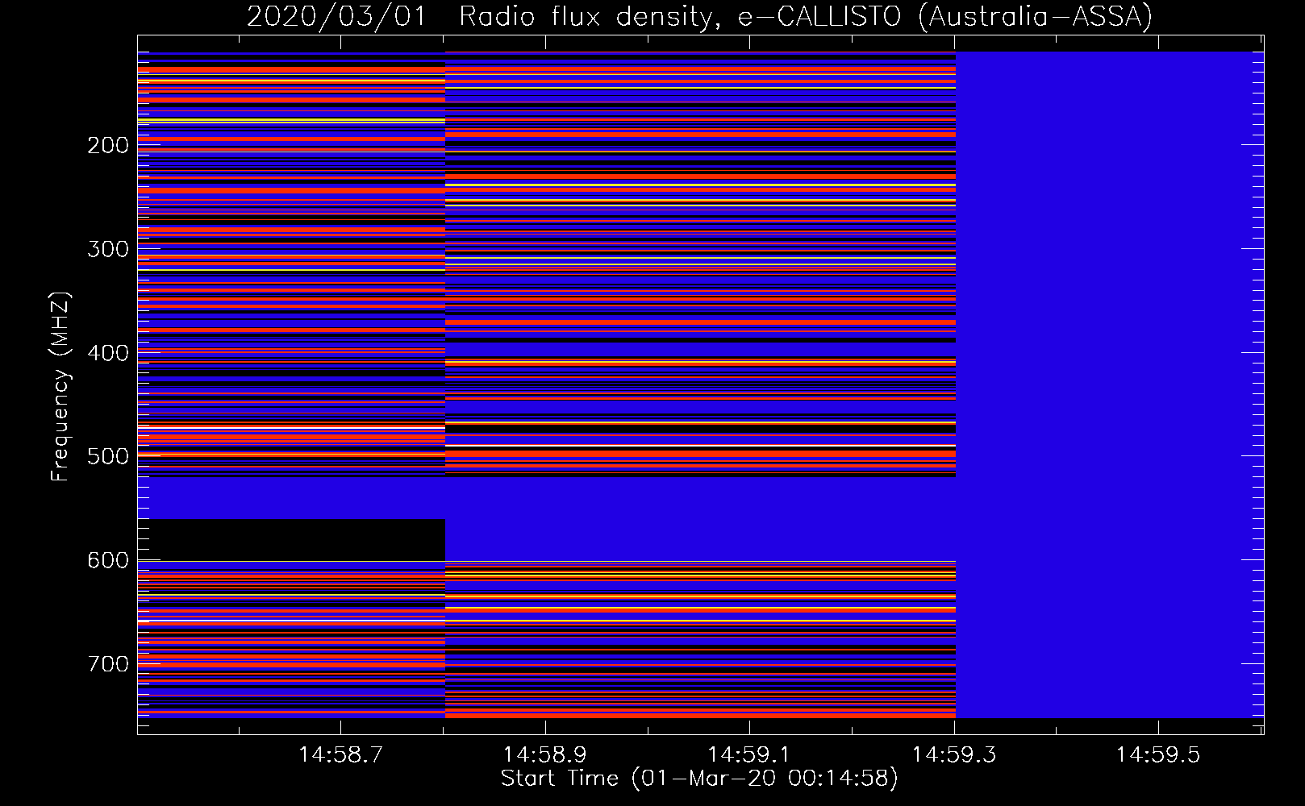Click the "Start Time (01-Mar-20 00:14:58)" axis label
1305x806 pixels.
pos(699,779)
